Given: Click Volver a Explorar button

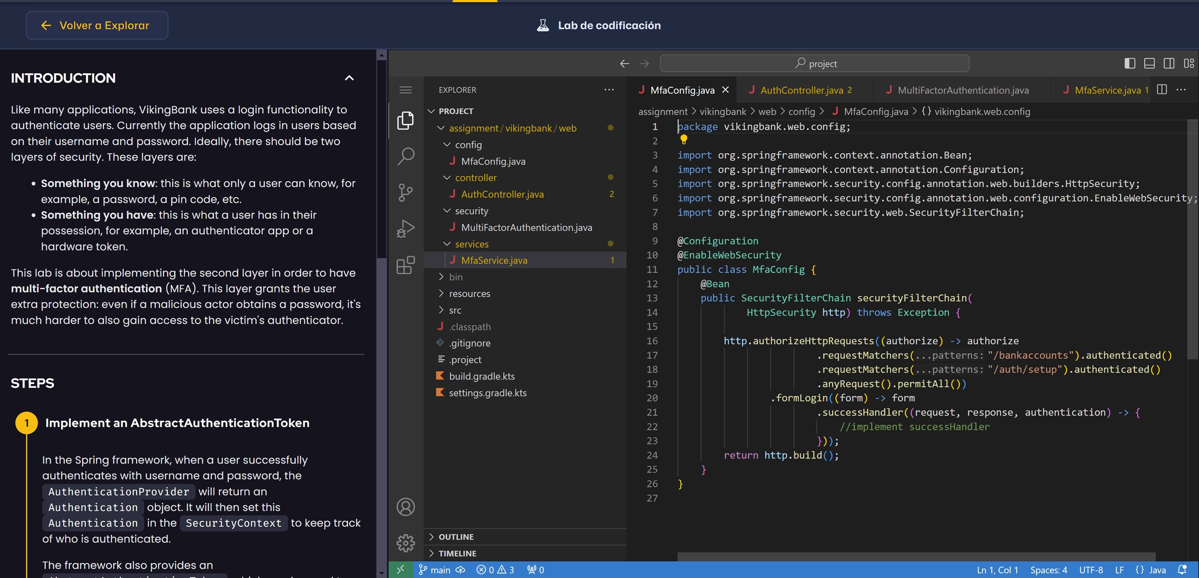Looking at the screenshot, I should (97, 25).
